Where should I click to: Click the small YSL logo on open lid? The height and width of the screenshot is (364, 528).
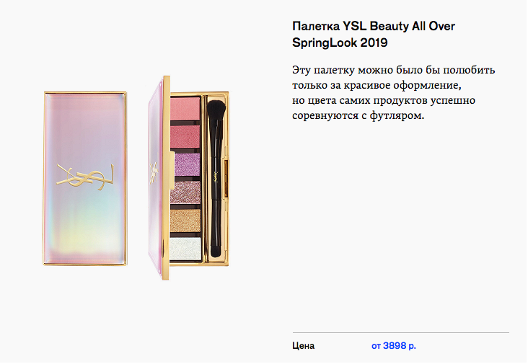tap(153, 173)
